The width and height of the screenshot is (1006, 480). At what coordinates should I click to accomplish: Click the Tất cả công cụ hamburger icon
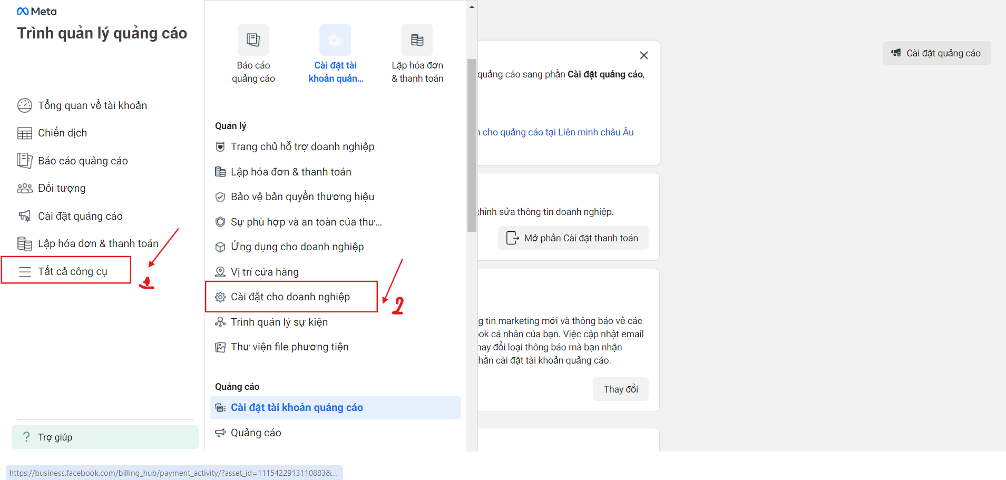click(x=25, y=271)
